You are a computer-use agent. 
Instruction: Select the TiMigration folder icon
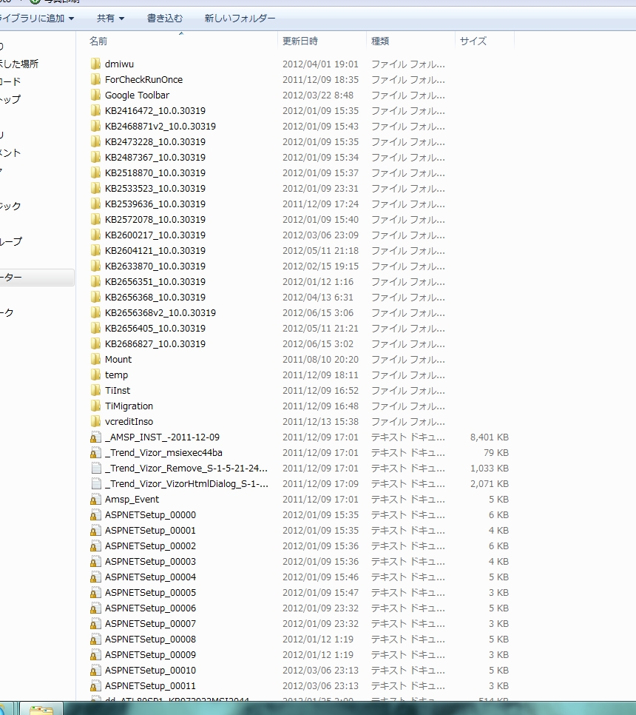[95, 406]
